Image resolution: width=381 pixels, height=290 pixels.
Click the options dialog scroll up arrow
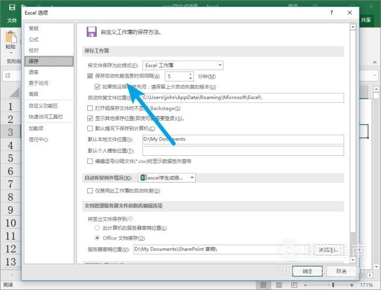[x=353, y=27]
